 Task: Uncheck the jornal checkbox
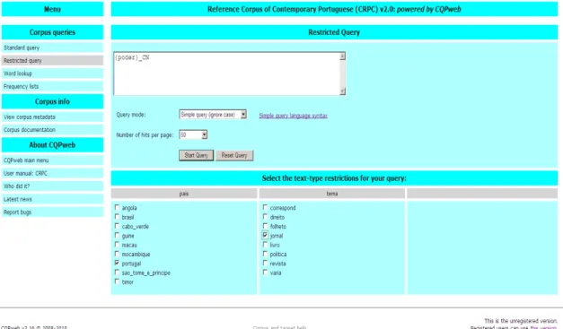point(265,235)
